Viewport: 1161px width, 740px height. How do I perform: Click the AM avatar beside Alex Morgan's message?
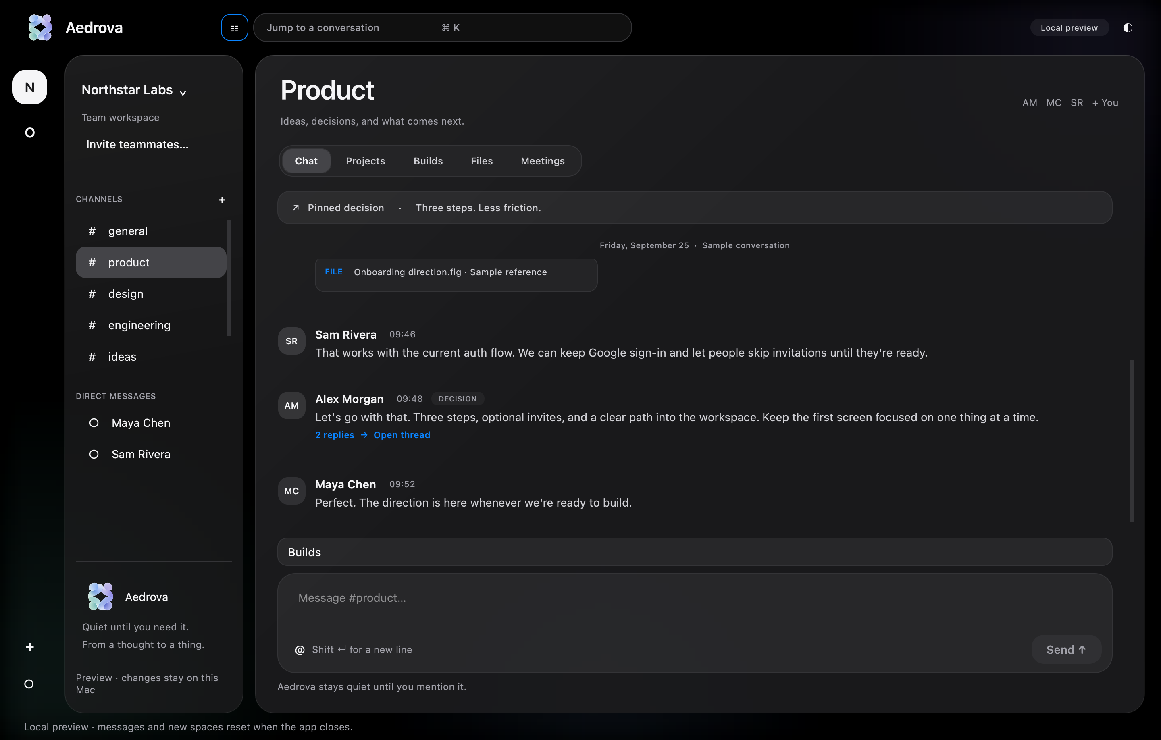coord(292,406)
